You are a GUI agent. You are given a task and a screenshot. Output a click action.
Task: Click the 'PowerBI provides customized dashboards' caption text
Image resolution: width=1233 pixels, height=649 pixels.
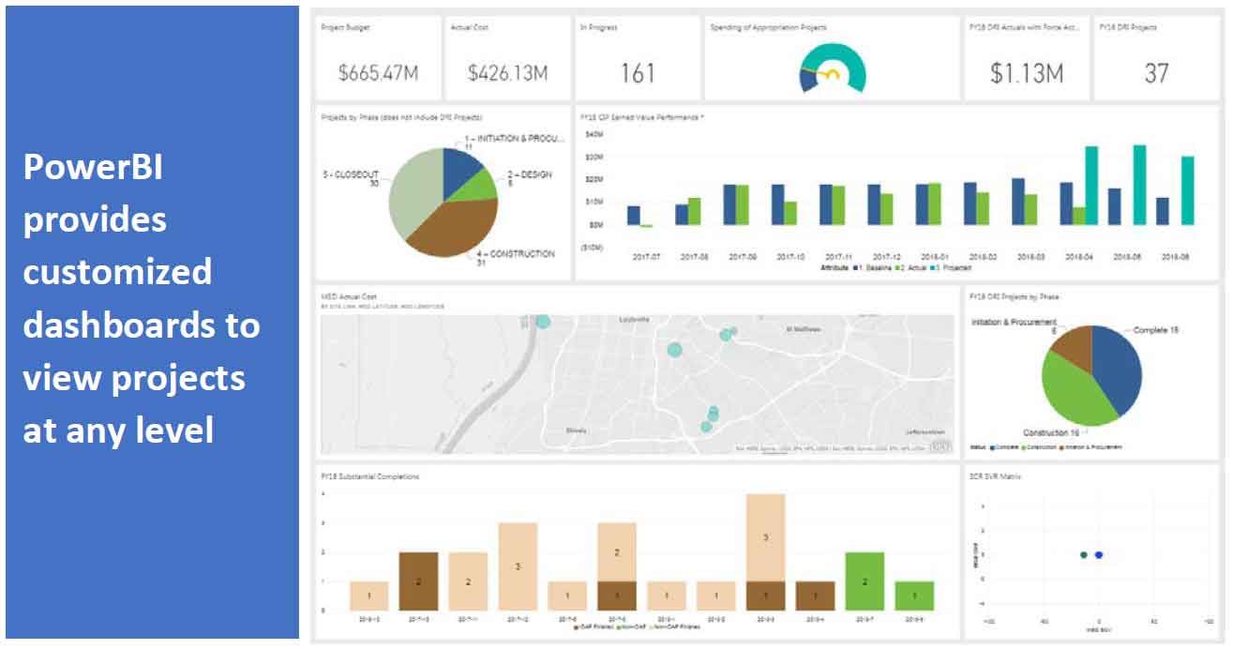[x=143, y=299]
